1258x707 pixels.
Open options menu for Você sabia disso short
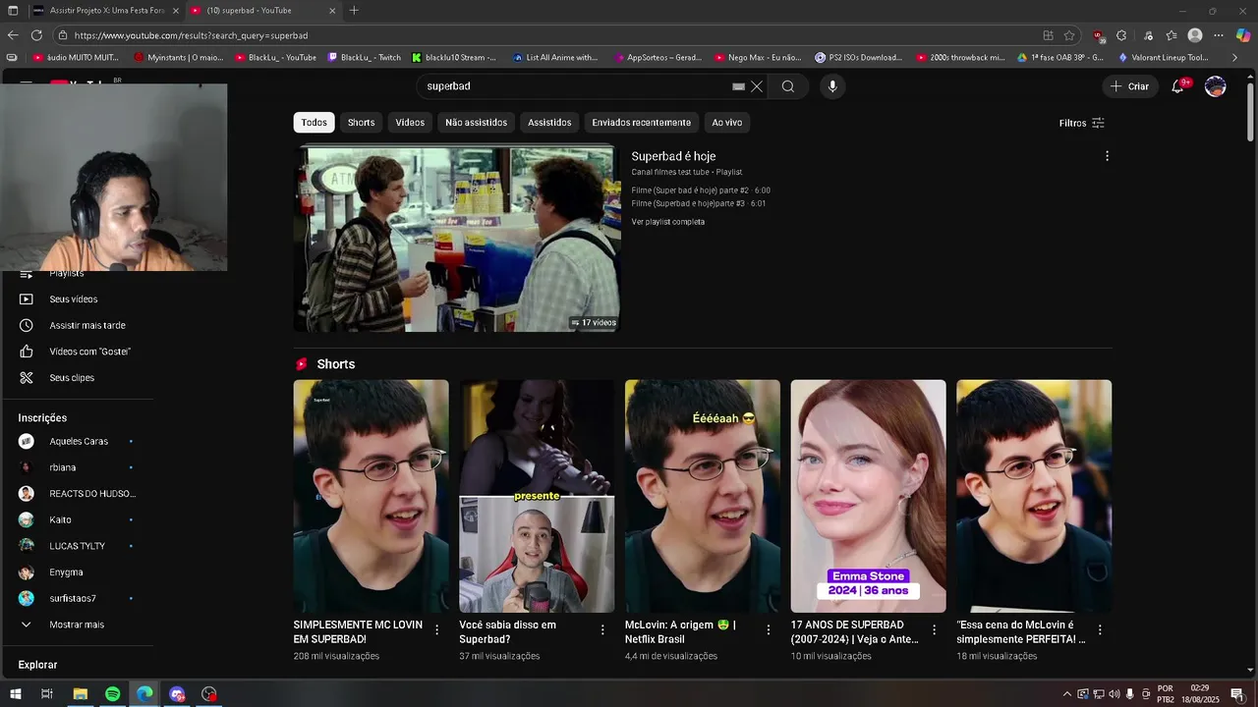click(602, 630)
